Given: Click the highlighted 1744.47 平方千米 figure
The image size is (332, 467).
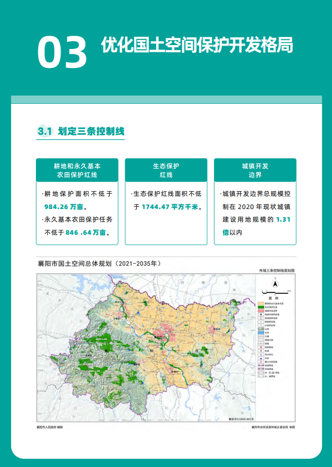Looking at the screenshot, I should [170, 207].
